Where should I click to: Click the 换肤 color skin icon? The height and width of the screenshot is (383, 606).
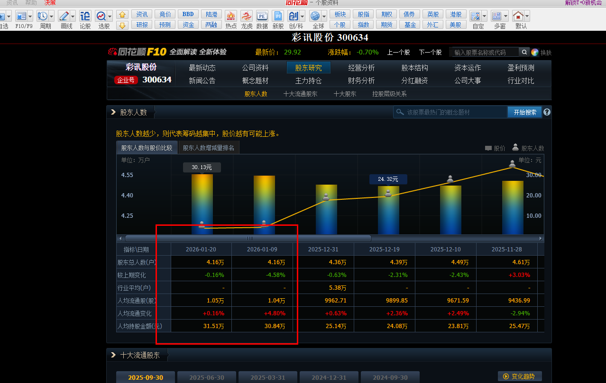pyautogui.click(x=535, y=52)
